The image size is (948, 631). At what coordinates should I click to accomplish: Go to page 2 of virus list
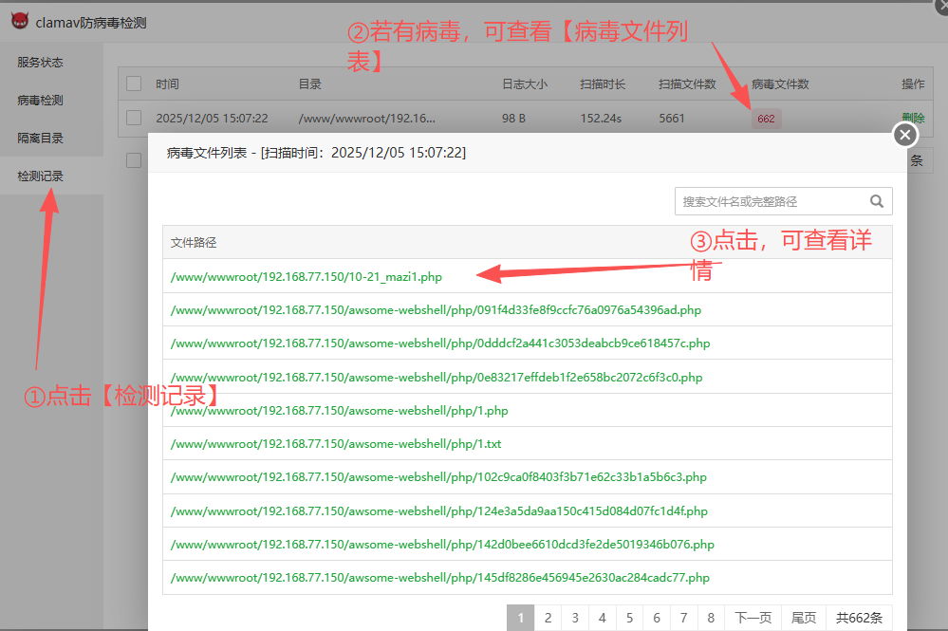(x=548, y=618)
